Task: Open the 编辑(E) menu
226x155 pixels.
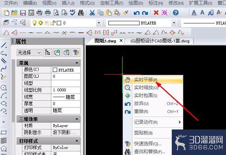Action: pos(30,3)
